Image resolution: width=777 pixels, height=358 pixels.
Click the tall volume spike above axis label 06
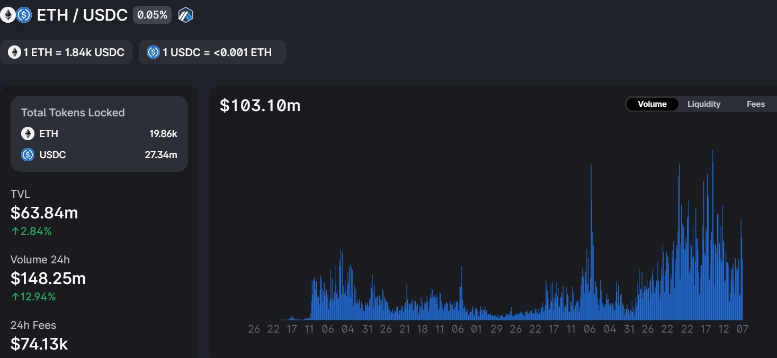pyautogui.click(x=591, y=242)
